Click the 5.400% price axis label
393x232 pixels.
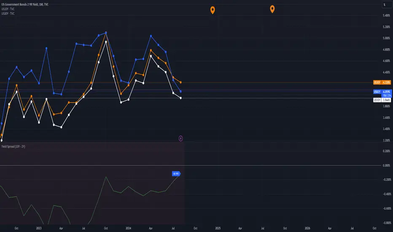point(386,16)
